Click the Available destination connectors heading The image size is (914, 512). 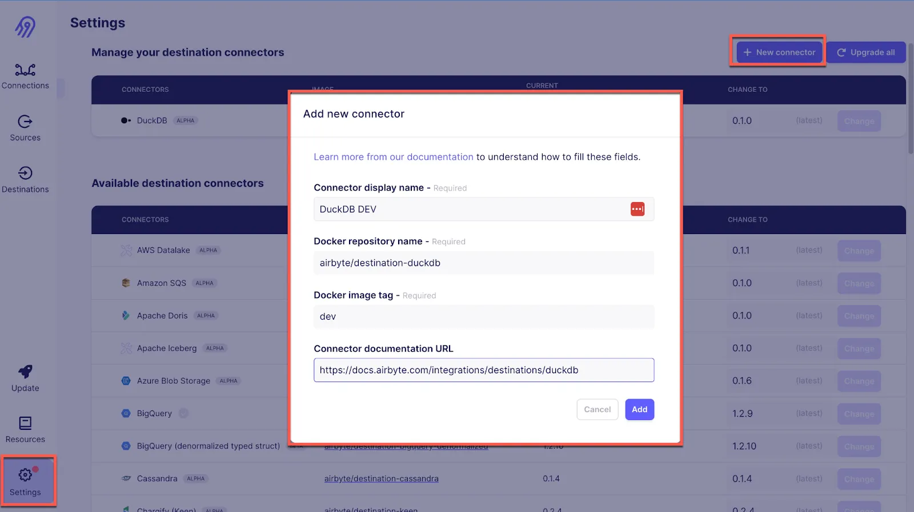pos(178,183)
